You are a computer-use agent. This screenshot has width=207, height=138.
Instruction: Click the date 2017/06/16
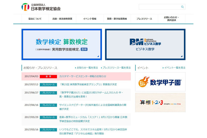point(31,105)
